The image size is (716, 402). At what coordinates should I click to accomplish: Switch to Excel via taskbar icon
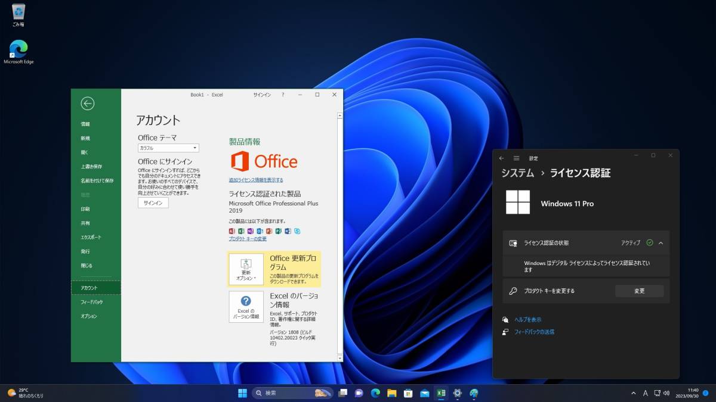point(441,393)
